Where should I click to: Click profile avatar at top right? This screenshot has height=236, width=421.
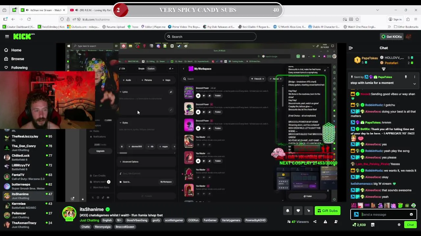[x=409, y=36]
